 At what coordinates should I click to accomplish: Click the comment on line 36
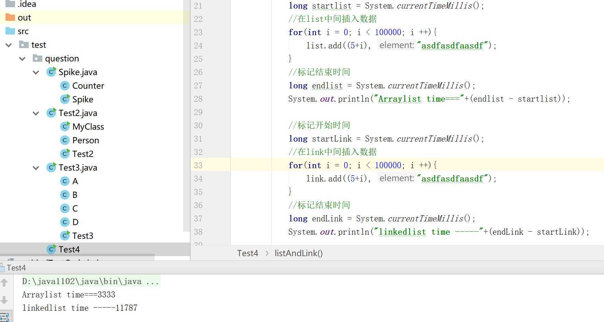pyautogui.click(x=319, y=205)
